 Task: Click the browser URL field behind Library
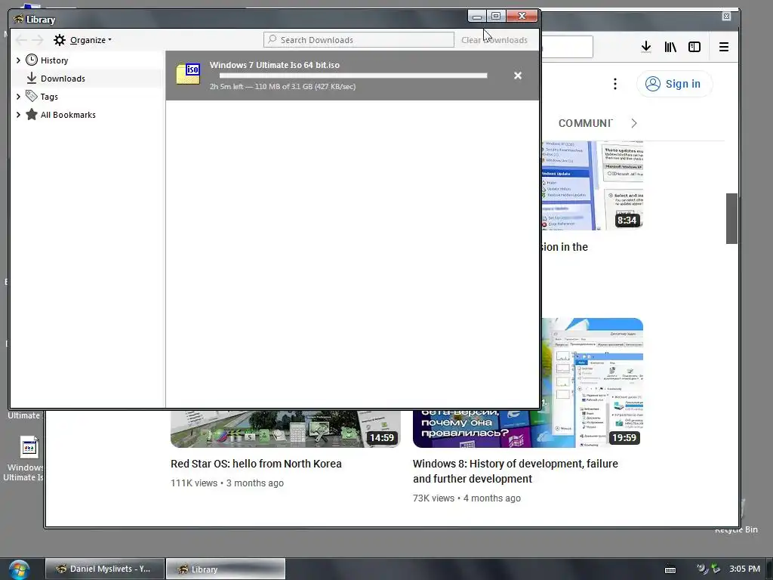pos(567,47)
